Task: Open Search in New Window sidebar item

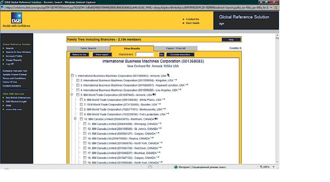Action: click(x=18, y=52)
